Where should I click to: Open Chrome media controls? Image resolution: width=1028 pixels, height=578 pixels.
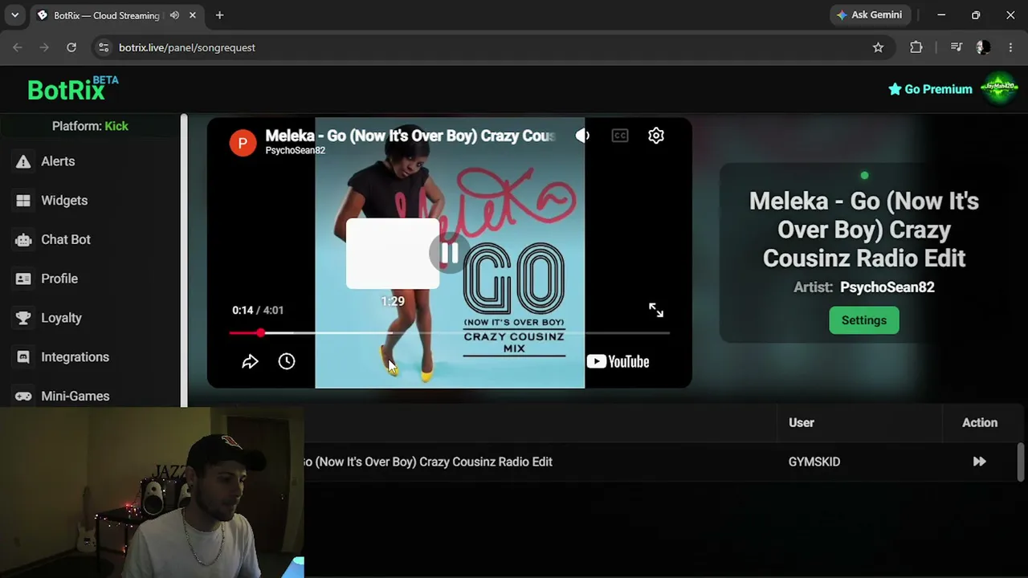[x=956, y=47]
